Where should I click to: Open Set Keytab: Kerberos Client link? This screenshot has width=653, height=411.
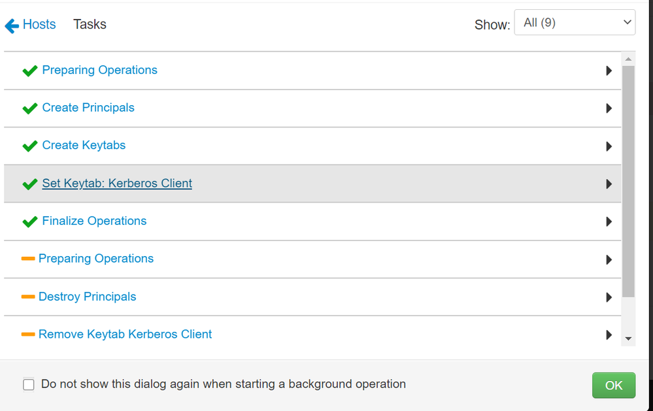coord(117,183)
